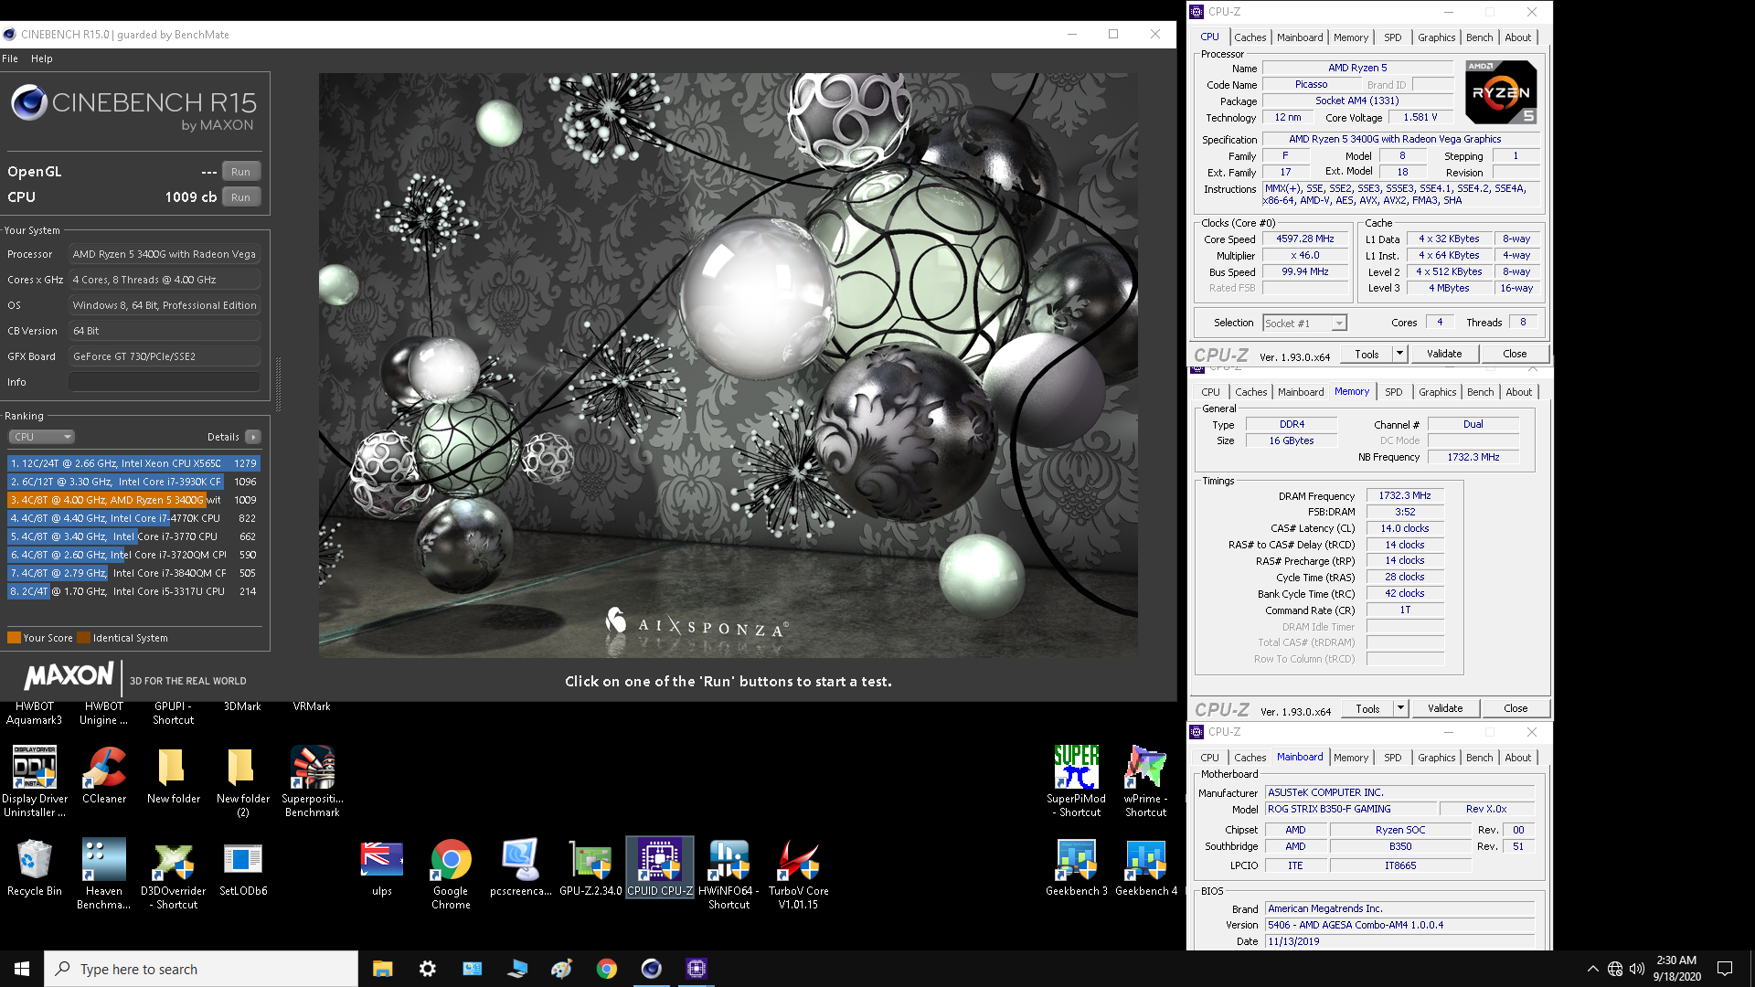Viewport: 1755px width, 987px height.
Task: Open SetLODb6 desktop icon
Action: 243,867
